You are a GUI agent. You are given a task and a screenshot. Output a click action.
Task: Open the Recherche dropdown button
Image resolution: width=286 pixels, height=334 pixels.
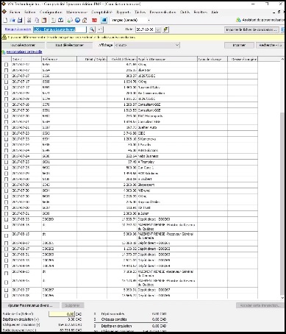[270, 45]
